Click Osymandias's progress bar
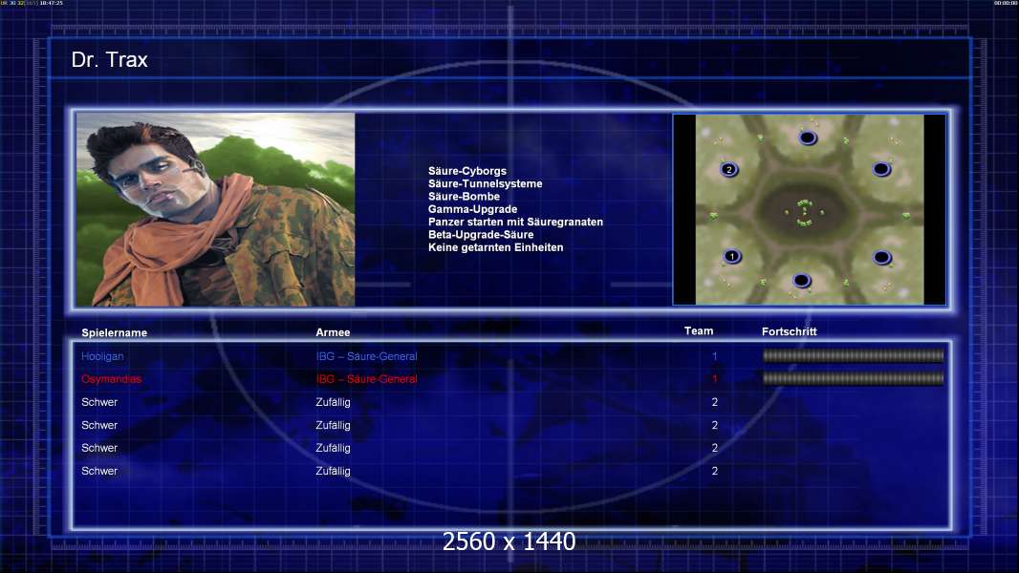1019x573 pixels. 853,378
